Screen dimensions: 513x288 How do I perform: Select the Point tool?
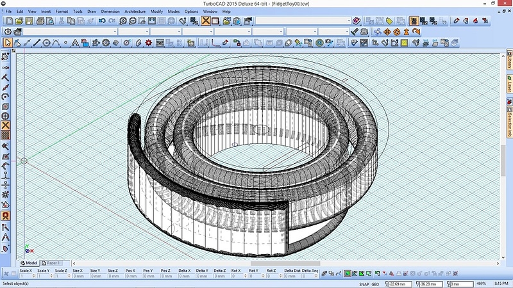click(x=66, y=43)
